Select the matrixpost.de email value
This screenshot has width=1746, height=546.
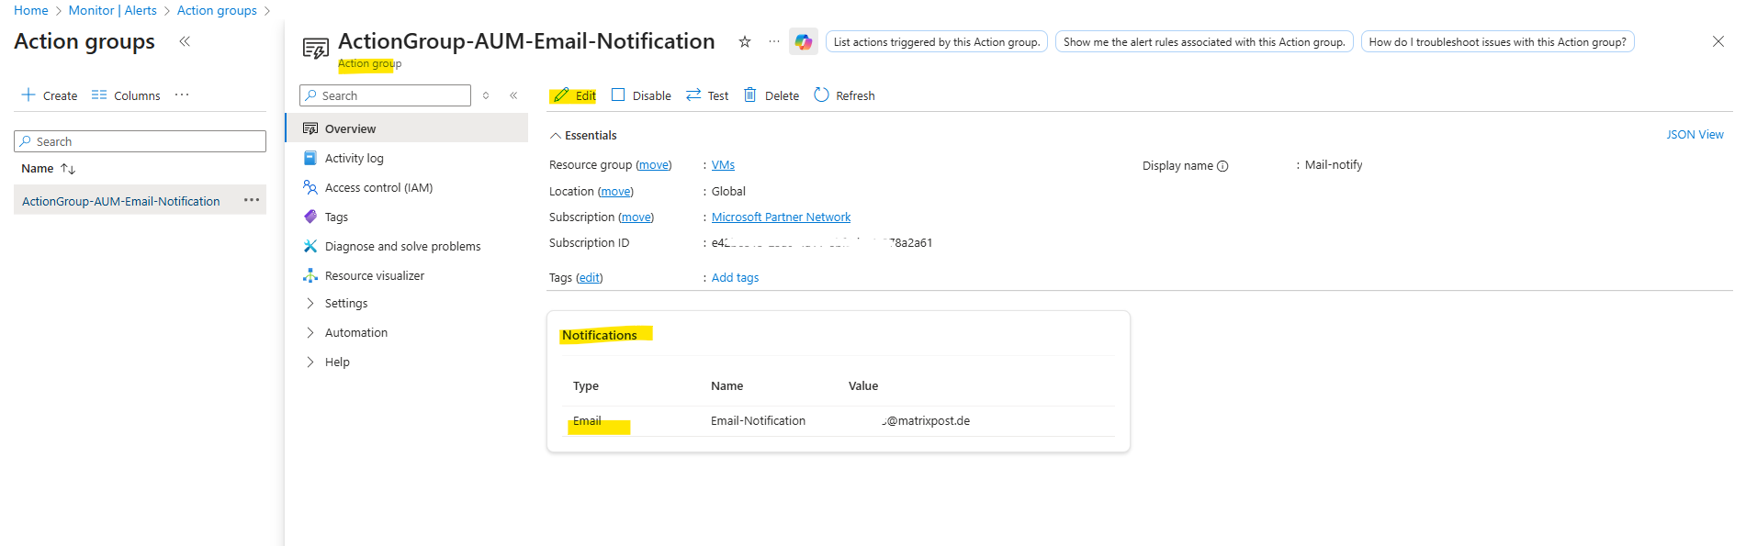(x=925, y=421)
